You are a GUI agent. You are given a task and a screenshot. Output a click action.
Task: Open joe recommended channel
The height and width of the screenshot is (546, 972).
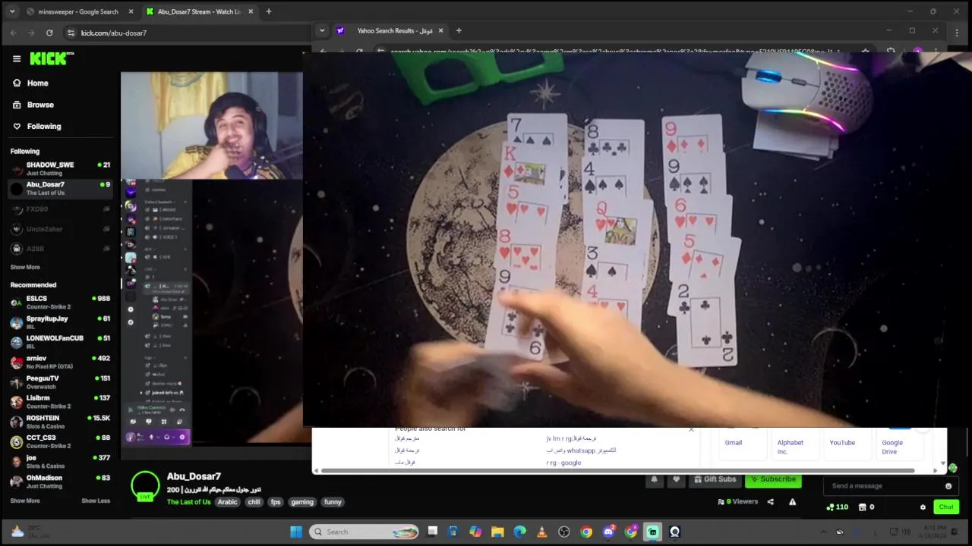tap(60, 461)
